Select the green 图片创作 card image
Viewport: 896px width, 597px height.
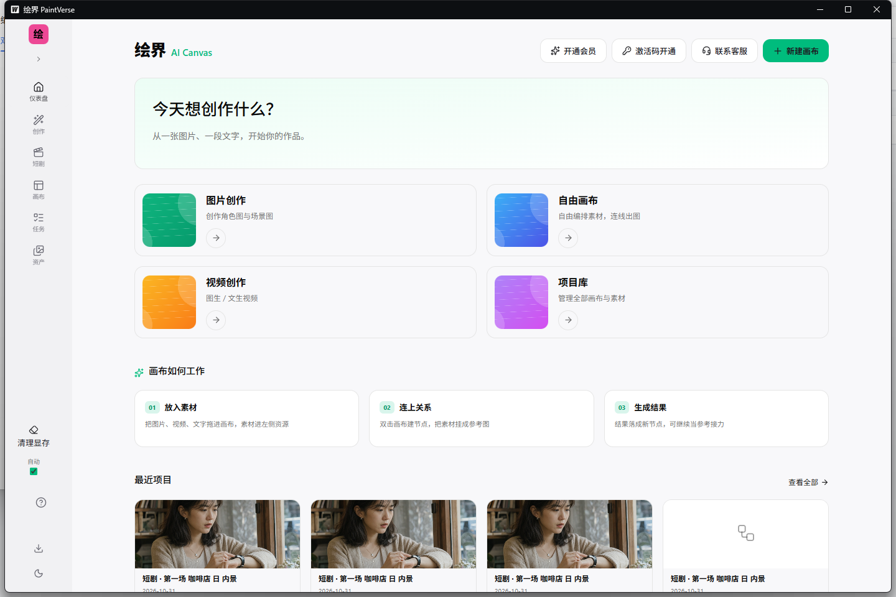pos(169,220)
